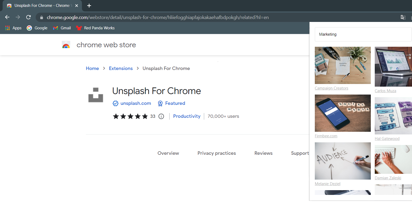This screenshot has width=412, height=206.
Task: Click the Marketing search field
Action: (x=363, y=34)
